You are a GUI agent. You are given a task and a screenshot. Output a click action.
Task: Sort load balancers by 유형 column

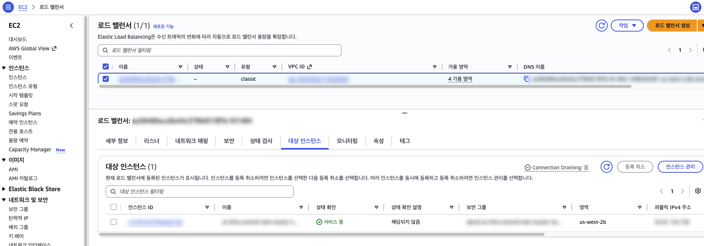[275, 67]
